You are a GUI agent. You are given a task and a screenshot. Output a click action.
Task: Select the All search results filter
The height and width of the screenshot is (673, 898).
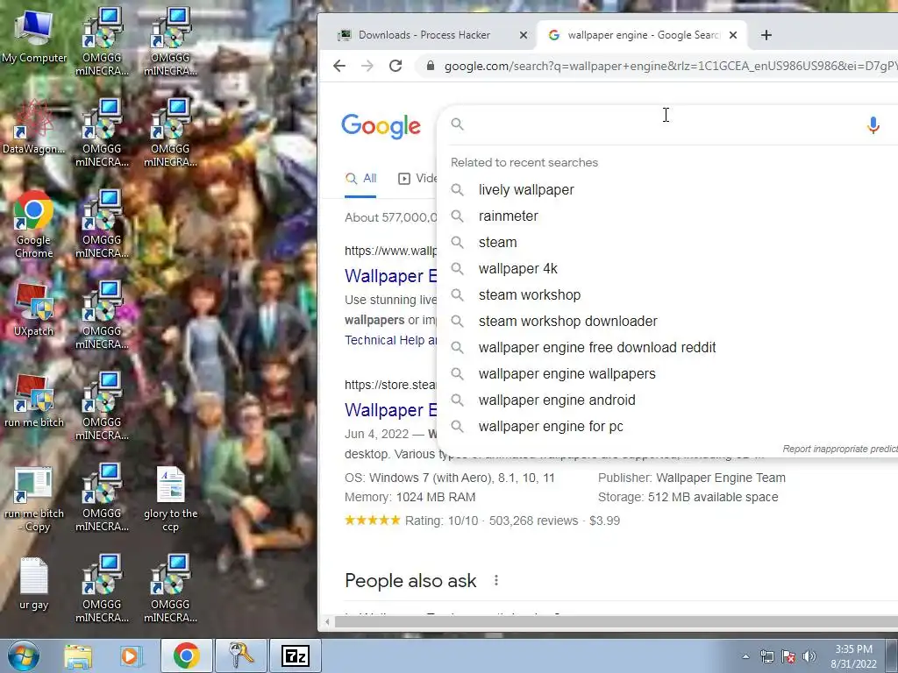point(360,179)
